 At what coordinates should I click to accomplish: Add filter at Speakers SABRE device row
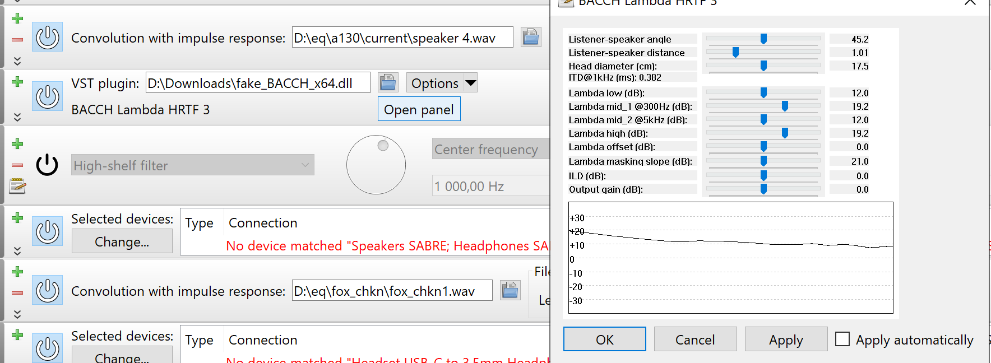tap(17, 218)
